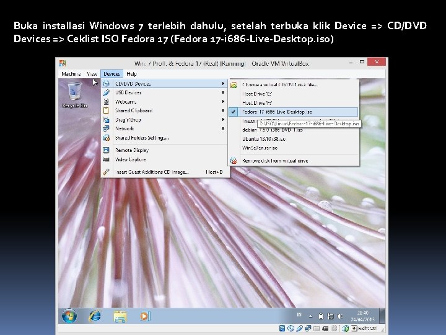446x335 pixels.
Task: Expand Webcams submenu arrow
Action: pos(223,102)
